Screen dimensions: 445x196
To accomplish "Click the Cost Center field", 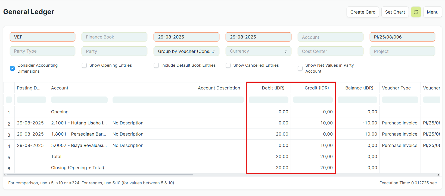I will (330, 51).
